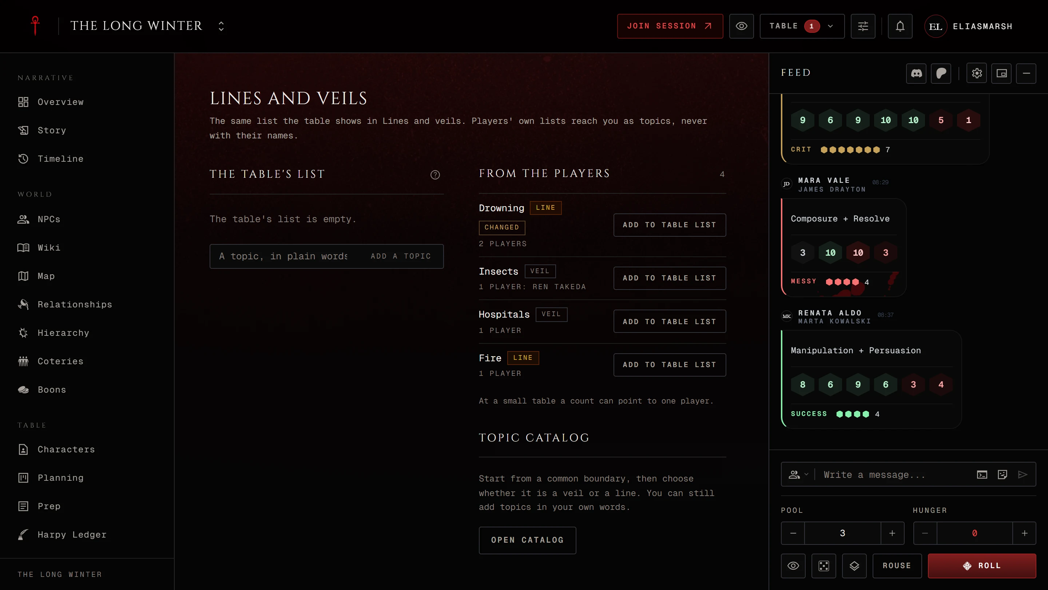Click the send message arrow

[1023, 474]
